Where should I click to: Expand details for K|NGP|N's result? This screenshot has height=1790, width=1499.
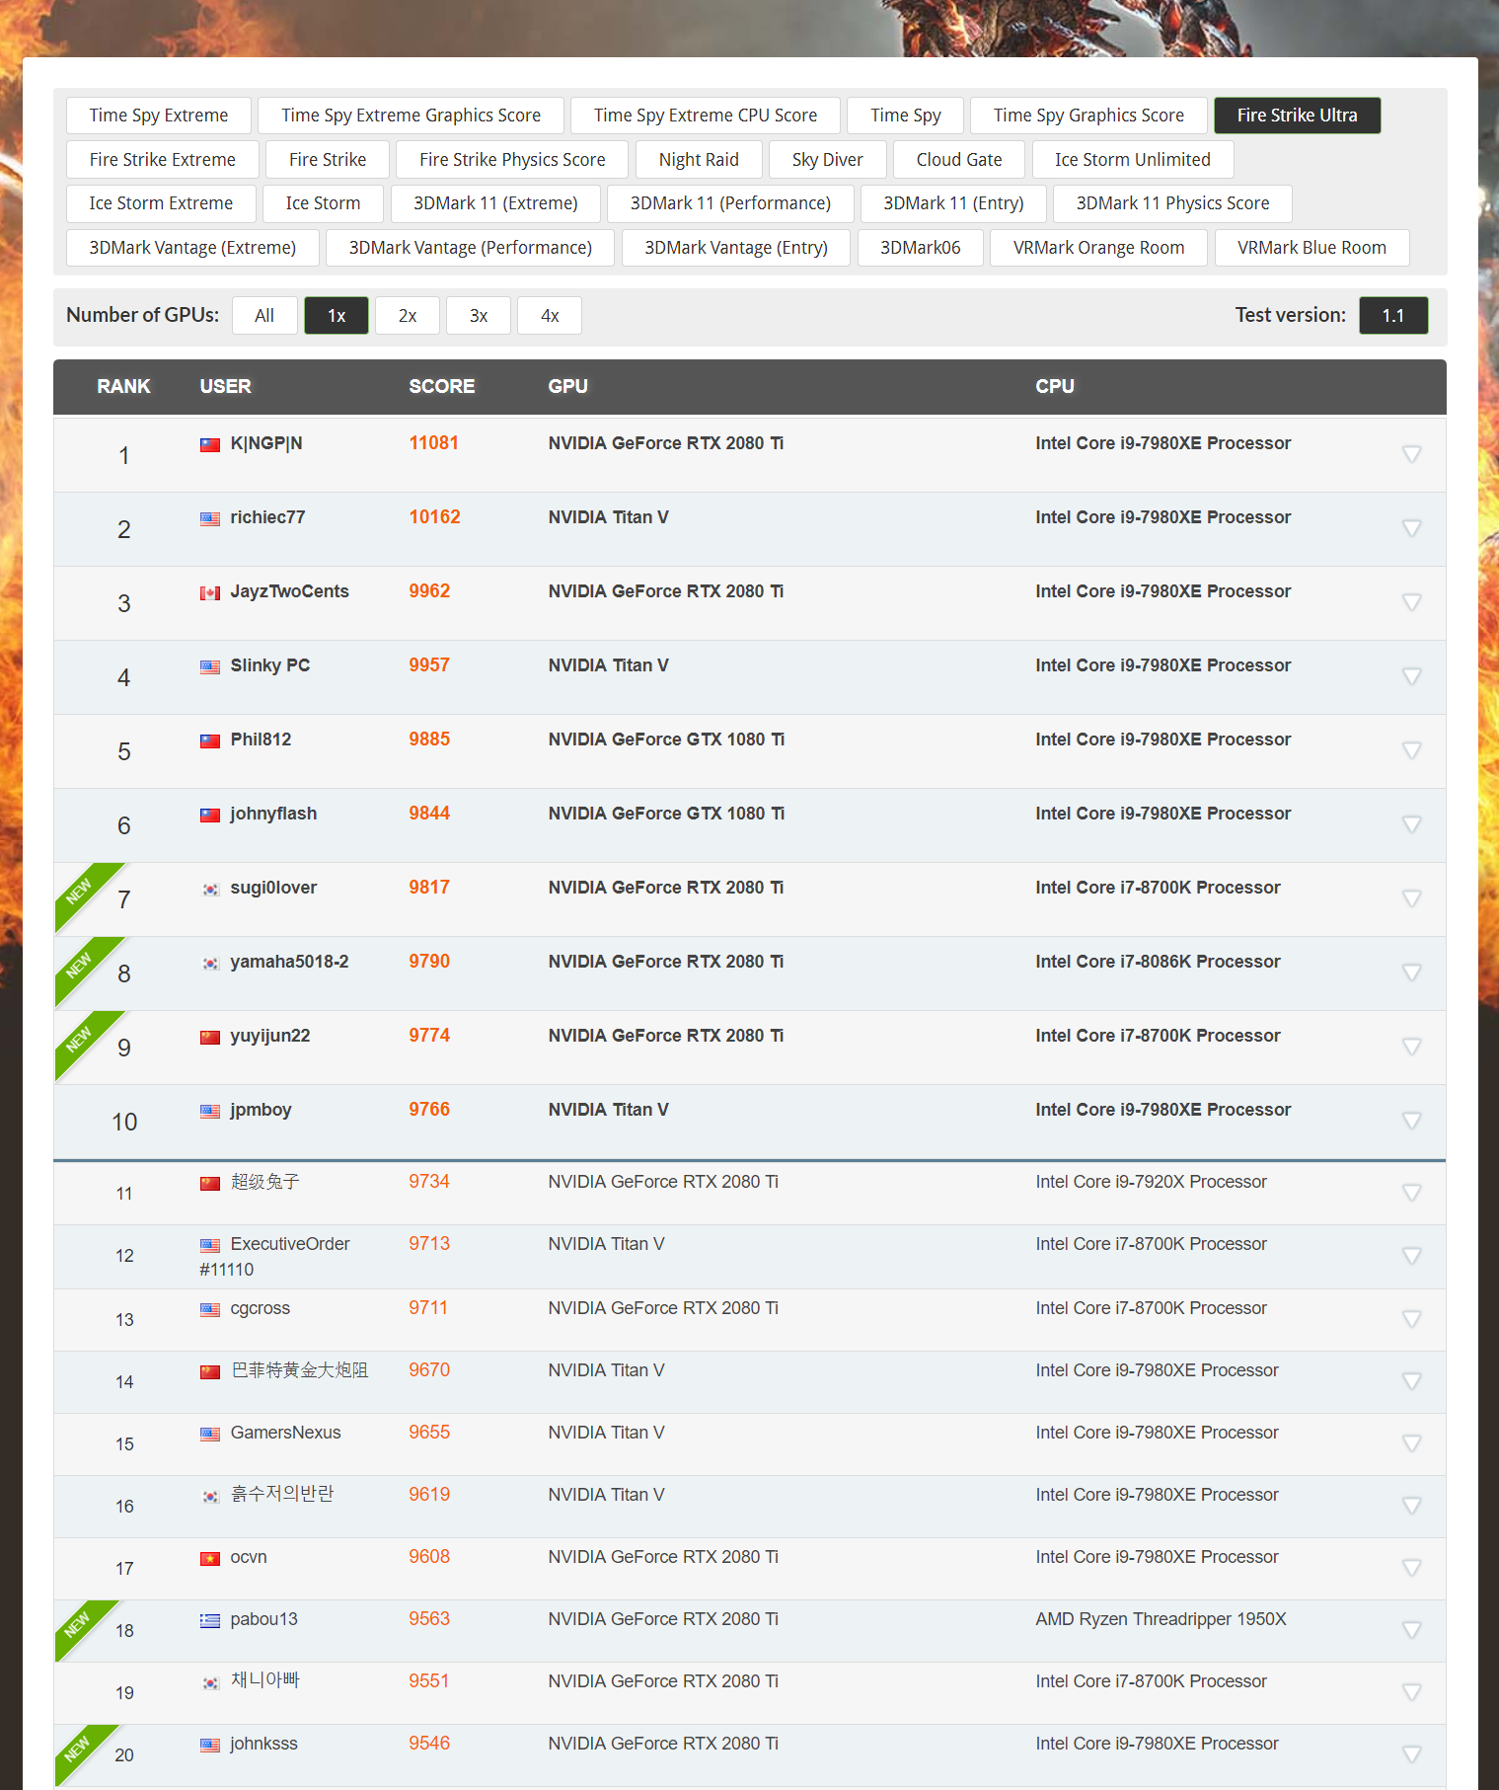tap(1412, 454)
